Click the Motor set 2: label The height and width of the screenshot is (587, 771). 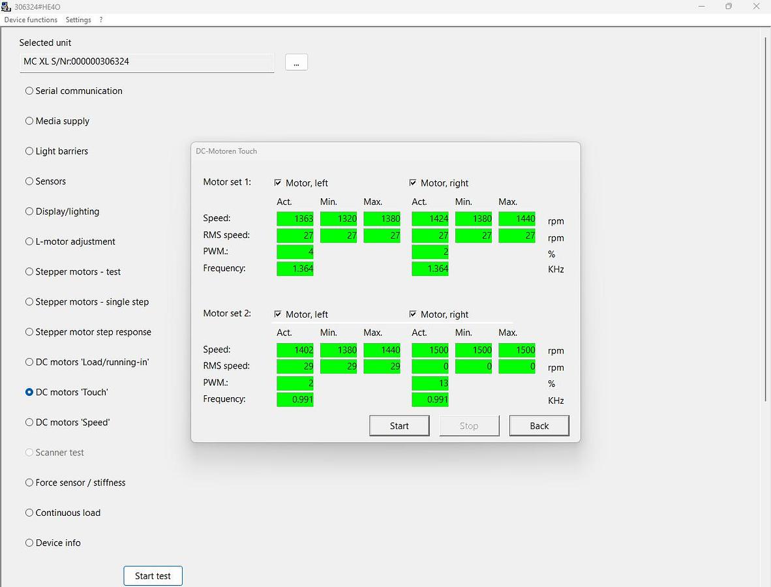tap(227, 313)
